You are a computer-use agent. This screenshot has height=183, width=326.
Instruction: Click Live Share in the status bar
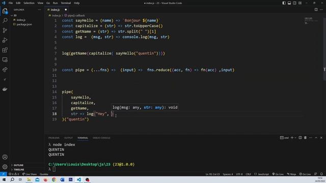(30, 174)
